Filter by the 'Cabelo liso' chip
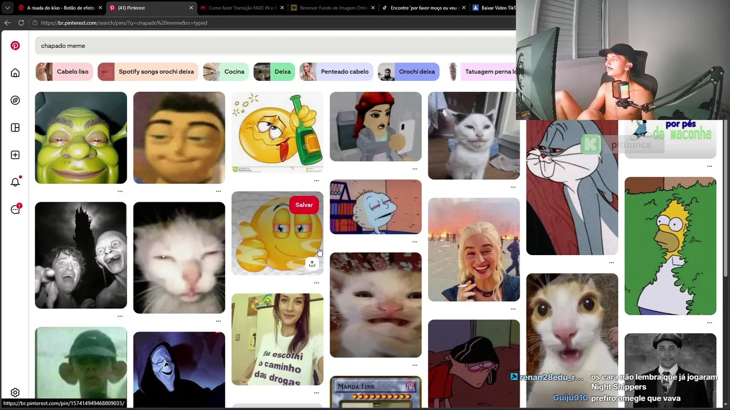The image size is (730, 410). tap(64, 72)
